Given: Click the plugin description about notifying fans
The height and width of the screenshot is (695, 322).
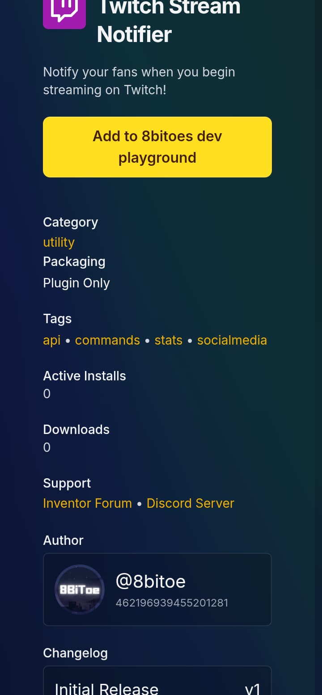Looking at the screenshot, I should pyautogui.click(x=139, y=81).
